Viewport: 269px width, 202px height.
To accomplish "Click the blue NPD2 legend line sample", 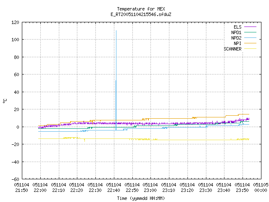I will pyautogui.click(x=251, y=38).
